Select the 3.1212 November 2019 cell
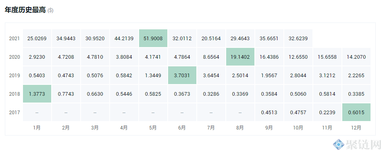The image size is (381, 150). tap(327, 75)
